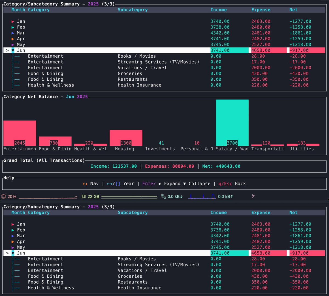The image size is (329, 296).
Task: Click the network download icon
Action: pyautogui.click(x=163, y=196)
